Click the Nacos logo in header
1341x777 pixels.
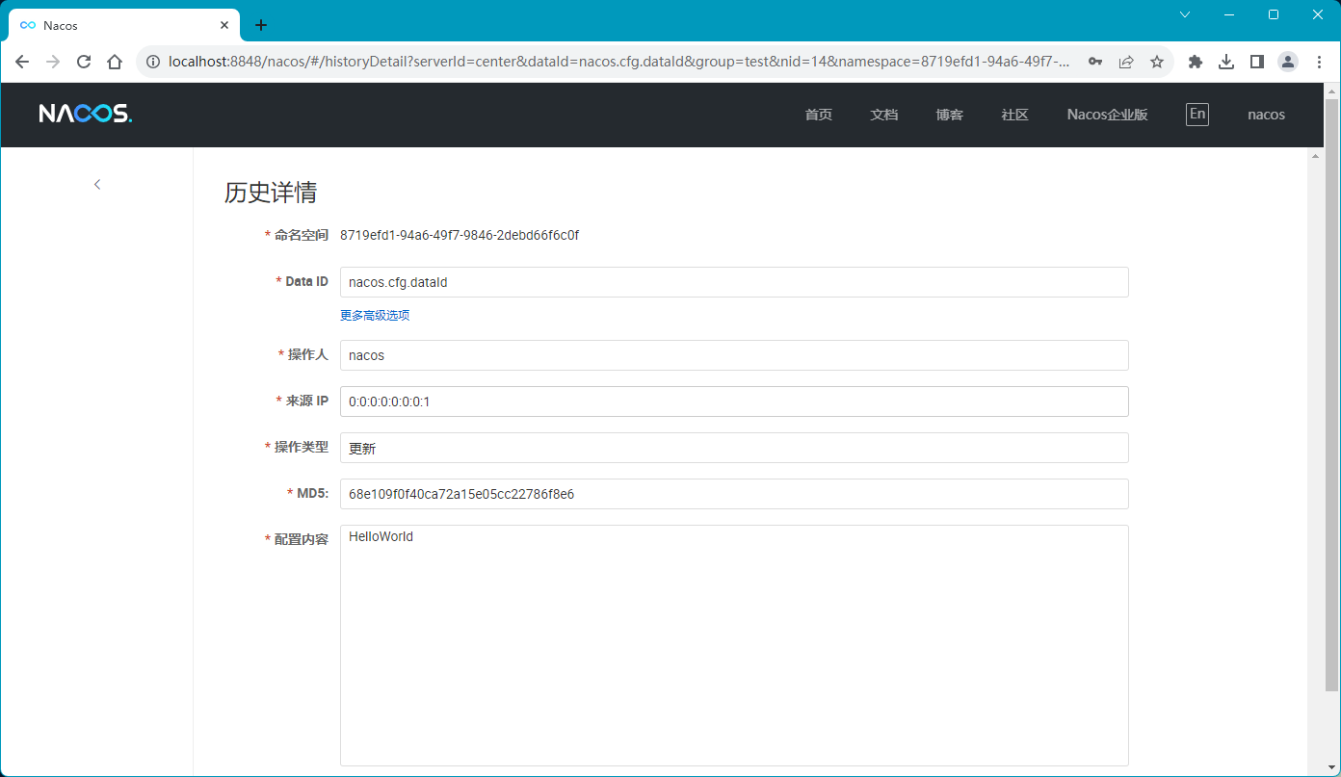(85, 115)
